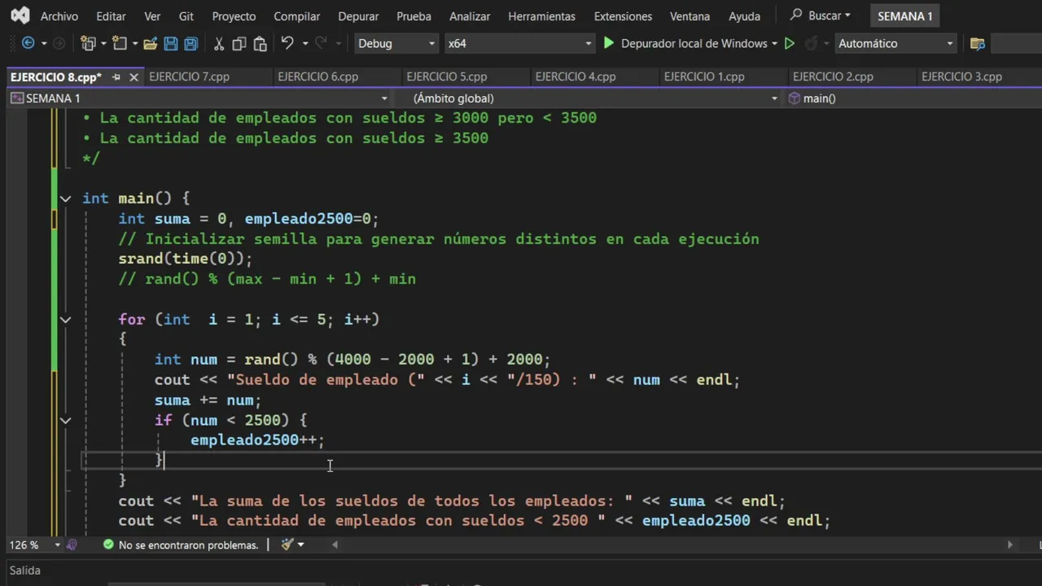Collapse the int main() code block
Image resolution: width=1042 pixels, height=586 pixels.
click(x=65, y=198)
